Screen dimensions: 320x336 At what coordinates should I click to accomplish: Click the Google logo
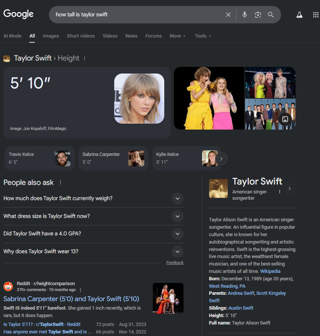pyautogui.click(x=19, y=14)
